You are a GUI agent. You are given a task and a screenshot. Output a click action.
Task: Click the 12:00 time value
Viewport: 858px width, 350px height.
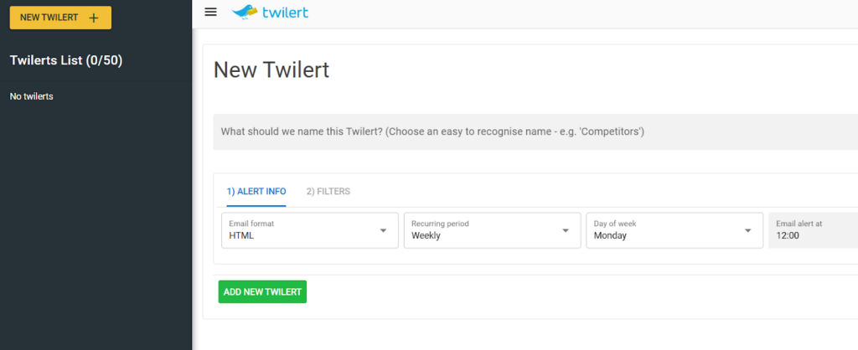788,236
